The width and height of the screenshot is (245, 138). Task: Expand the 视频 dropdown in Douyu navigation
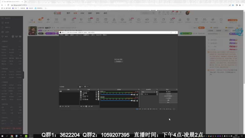point(90,13)
